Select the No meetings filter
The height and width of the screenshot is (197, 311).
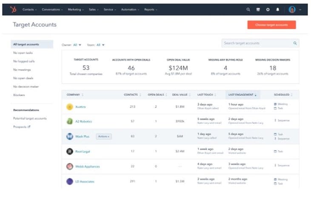[x=22, y=70]
